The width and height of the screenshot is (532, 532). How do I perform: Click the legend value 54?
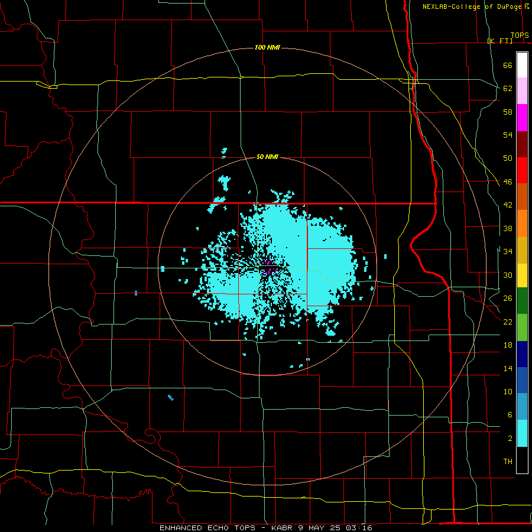(x=508, y=135)
